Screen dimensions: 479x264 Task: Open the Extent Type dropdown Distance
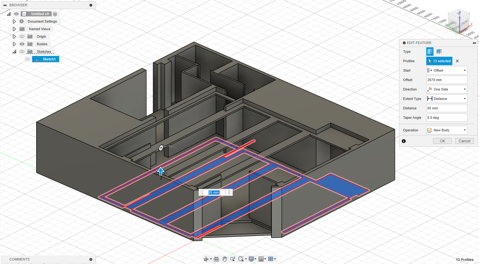[x=447, y=99]
